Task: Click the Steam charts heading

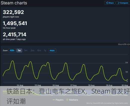Action: pos(14,3)
